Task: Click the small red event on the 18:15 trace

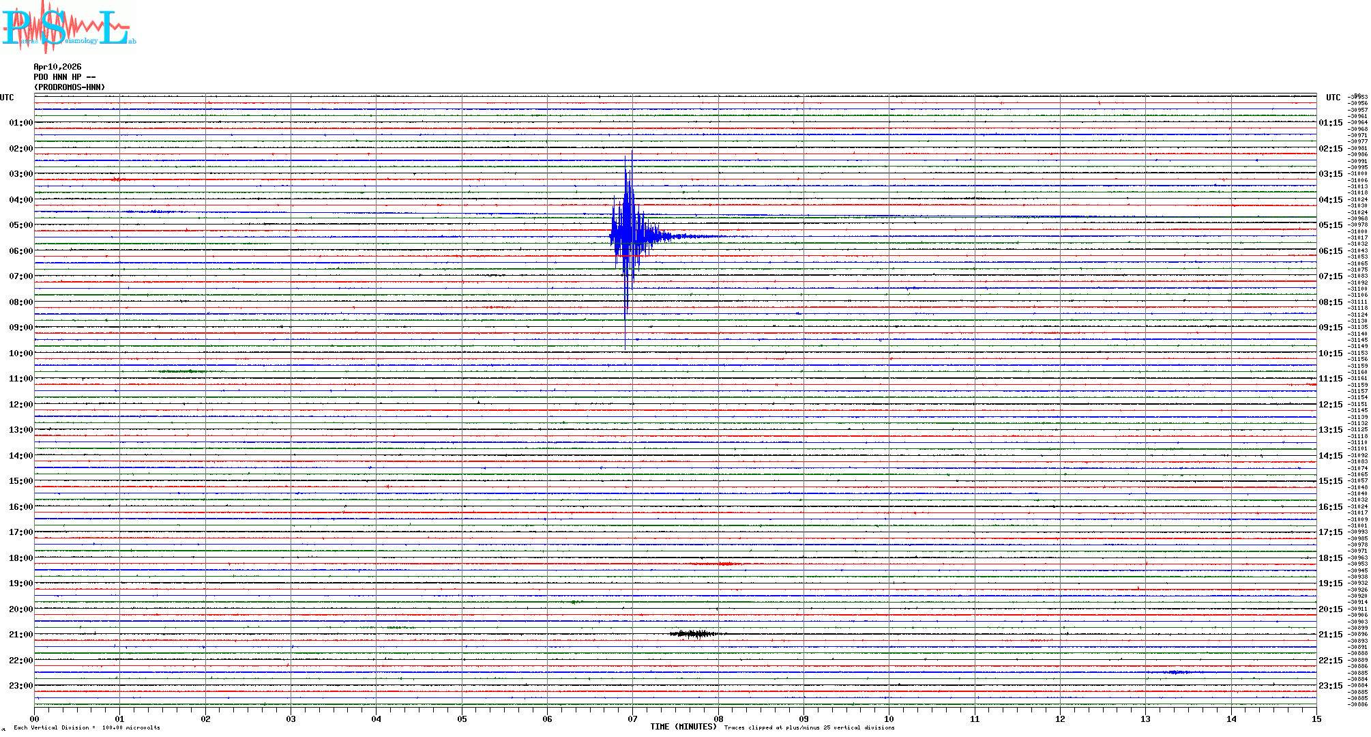Action: [x=723, y=564]
